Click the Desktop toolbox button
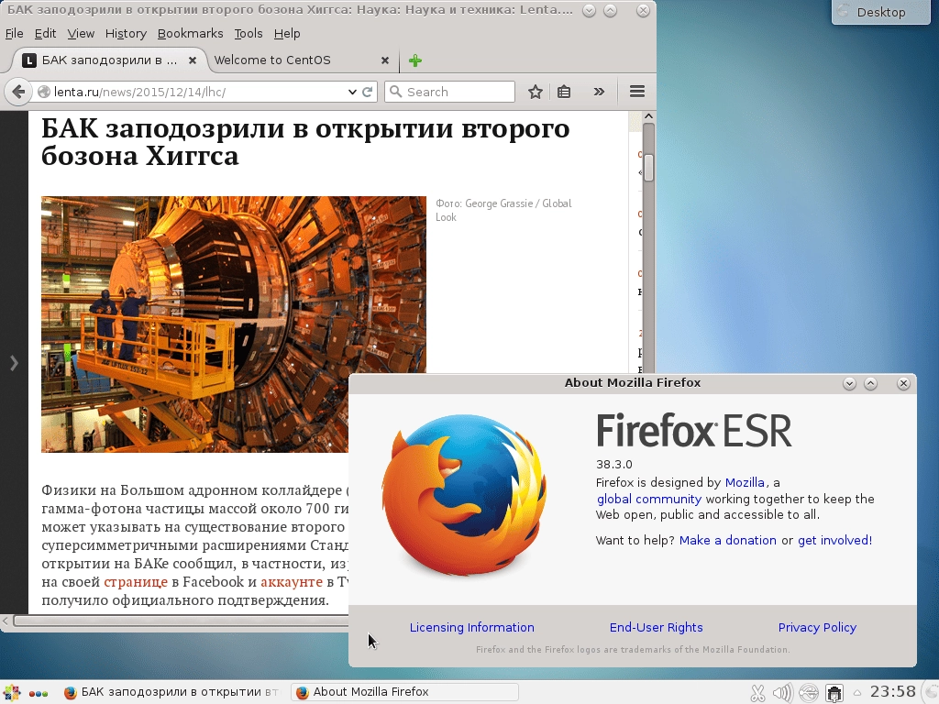Screen dimensions: 939x704 click(880, 12)
